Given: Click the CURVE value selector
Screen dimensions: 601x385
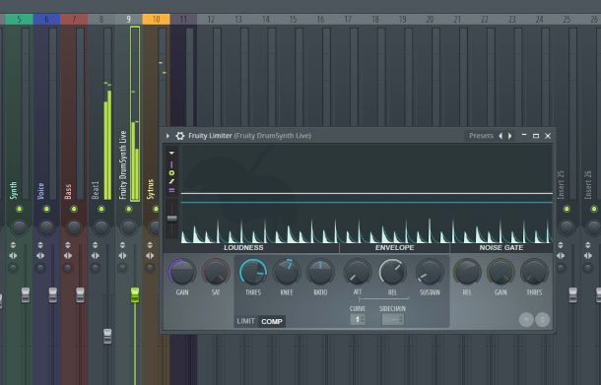Looking at the screenshot, I should [358, 319].
